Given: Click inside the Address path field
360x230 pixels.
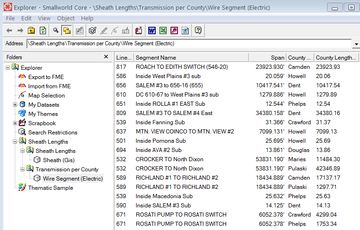Looking at the screenshot, I should 189,43.
